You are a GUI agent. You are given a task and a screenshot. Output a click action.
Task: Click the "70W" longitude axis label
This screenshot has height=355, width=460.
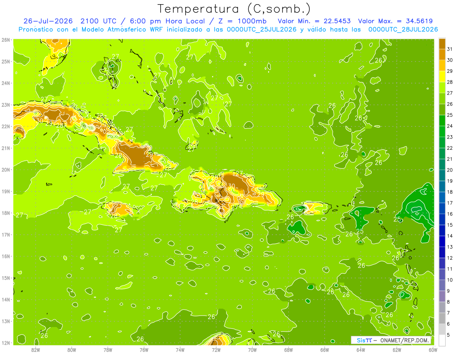[x=252, y=350]
